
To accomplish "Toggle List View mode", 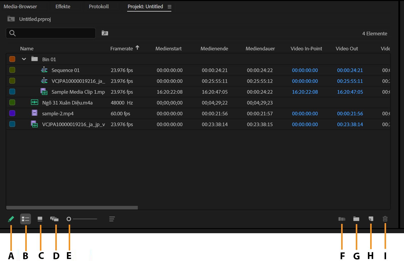I will click(x=26, y=219).
